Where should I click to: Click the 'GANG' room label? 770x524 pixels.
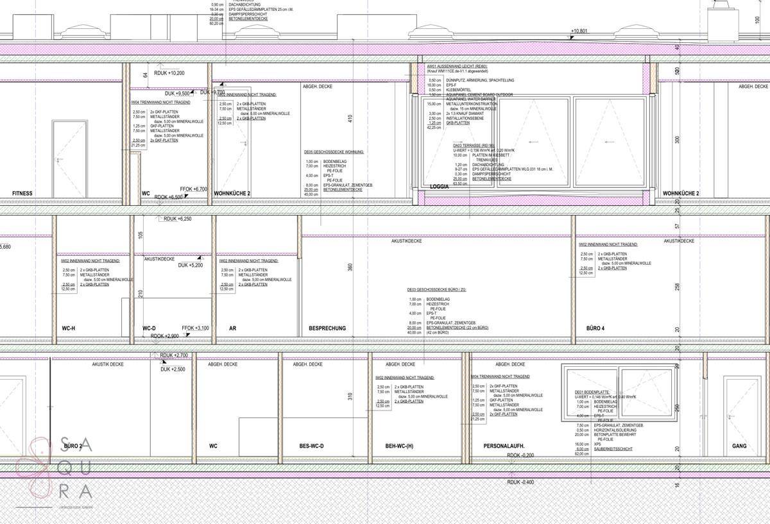[x=739, y=445]
